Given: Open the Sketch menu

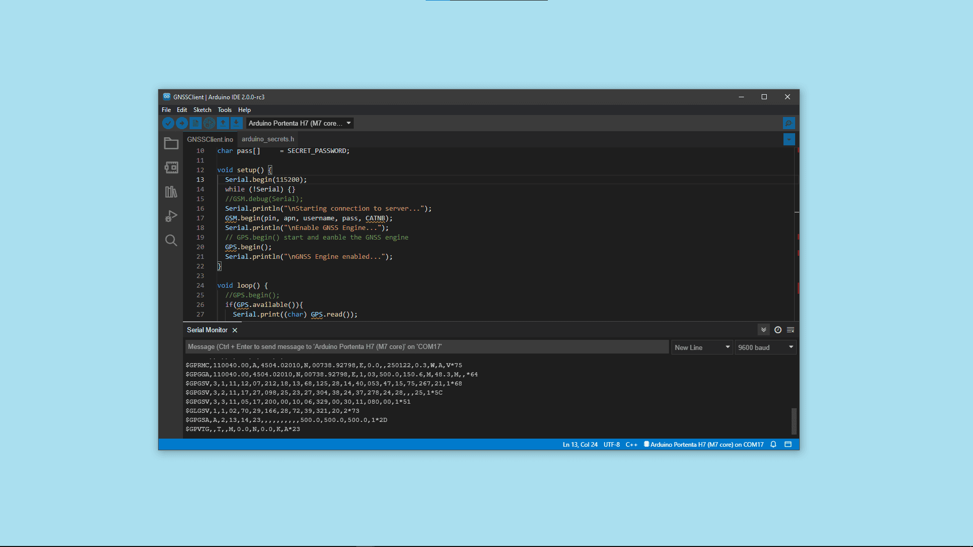Looking at the screenshot, I should pyautogui.click(x=202, y=110).
